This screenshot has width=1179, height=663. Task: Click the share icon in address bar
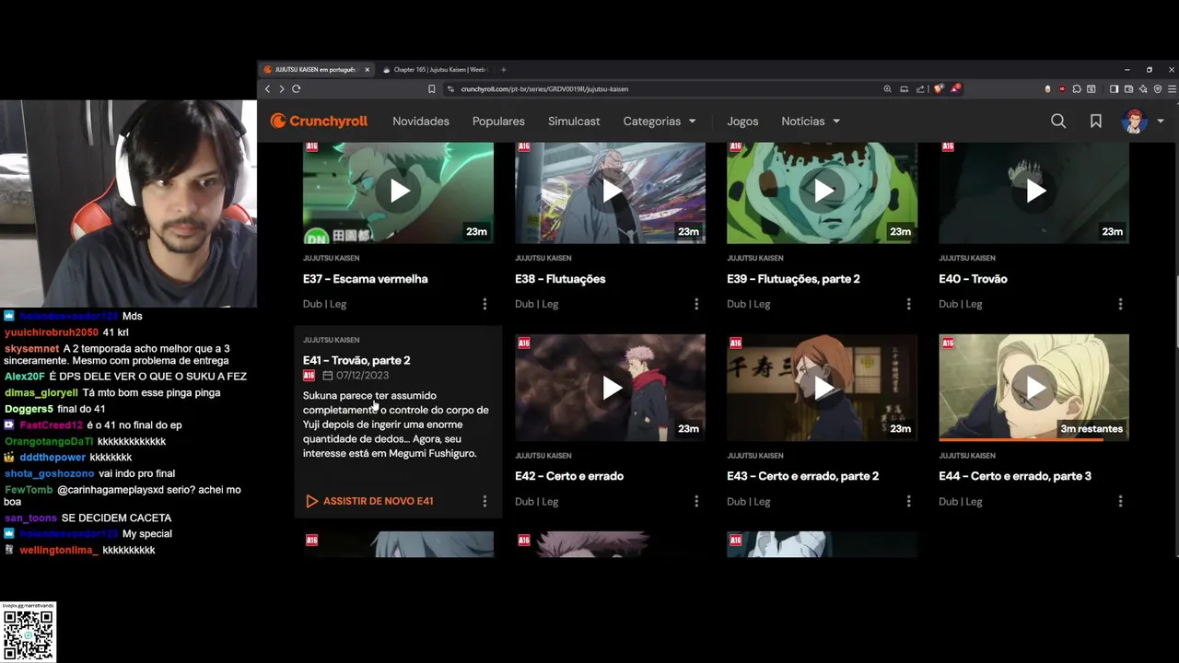tap(920, 88)
